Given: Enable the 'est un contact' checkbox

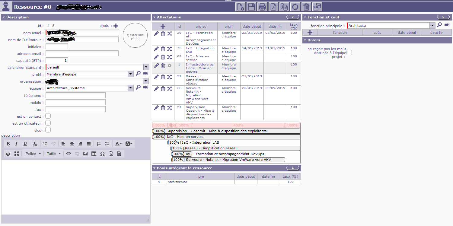Looking at the screenshot, I should [48, 116].
